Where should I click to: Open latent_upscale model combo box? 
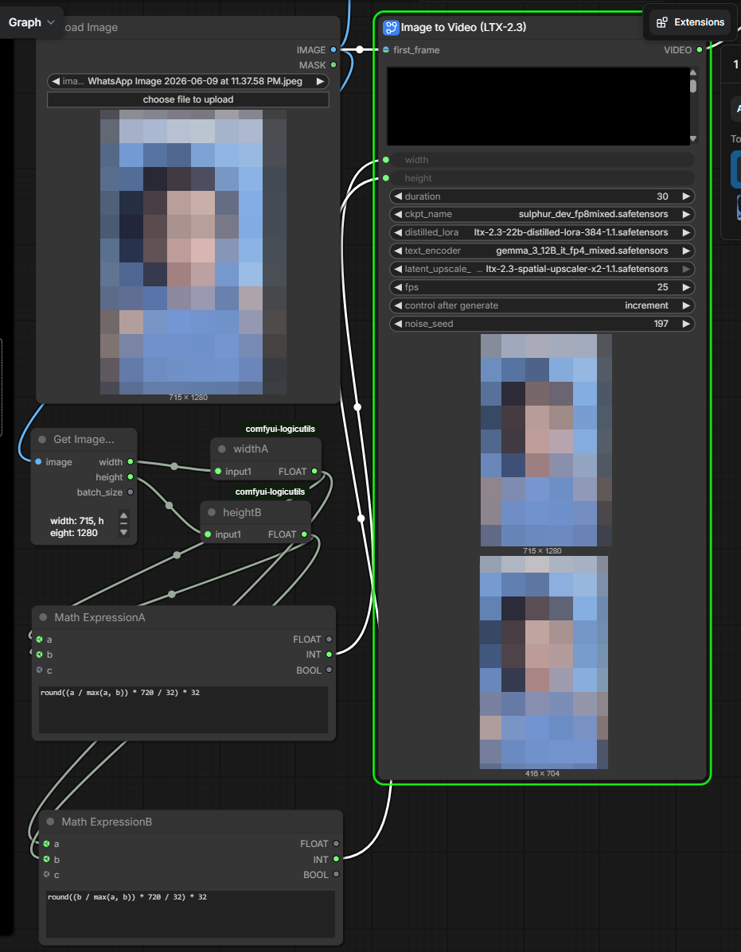[x=542, y=269]
